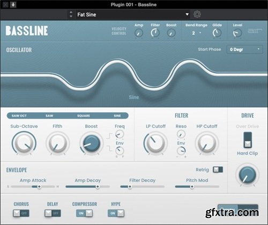Select the SQUARE waveform
The width and height of the screenshot is (268, 225).
(x=84, y=116)
